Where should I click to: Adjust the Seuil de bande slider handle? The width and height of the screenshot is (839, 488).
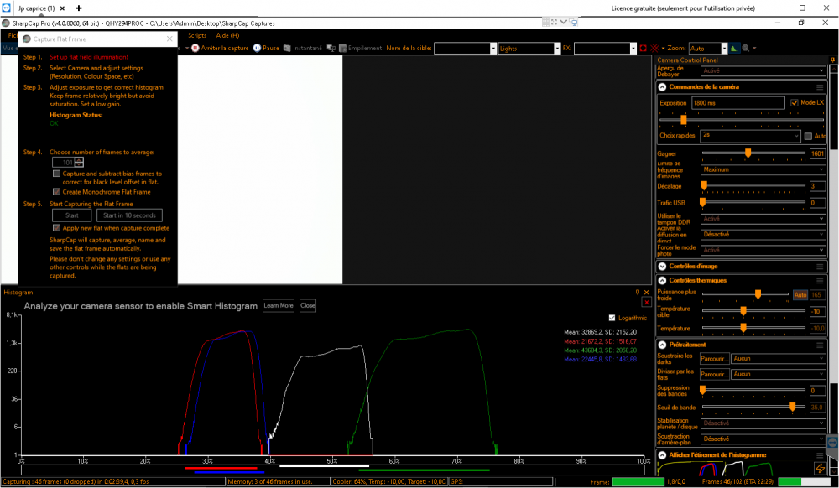[x=793, y=408]
